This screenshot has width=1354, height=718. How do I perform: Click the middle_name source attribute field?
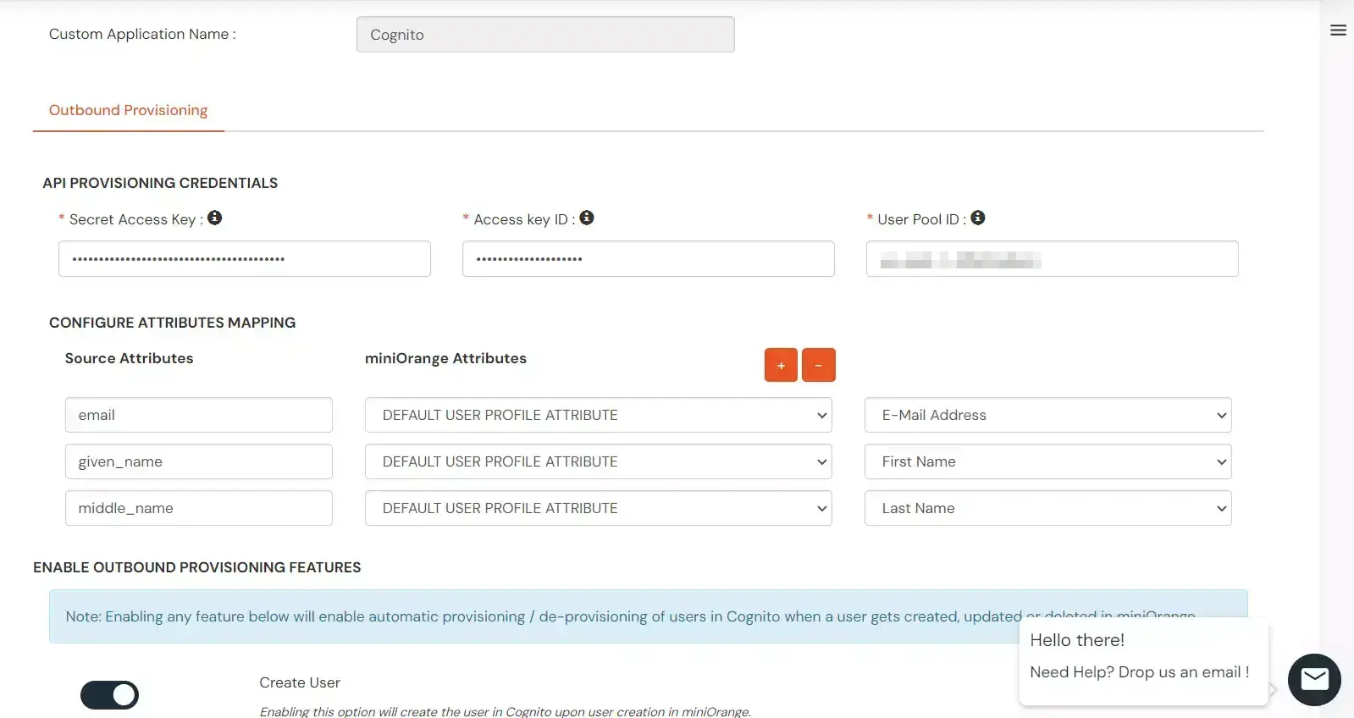point(199,508)
